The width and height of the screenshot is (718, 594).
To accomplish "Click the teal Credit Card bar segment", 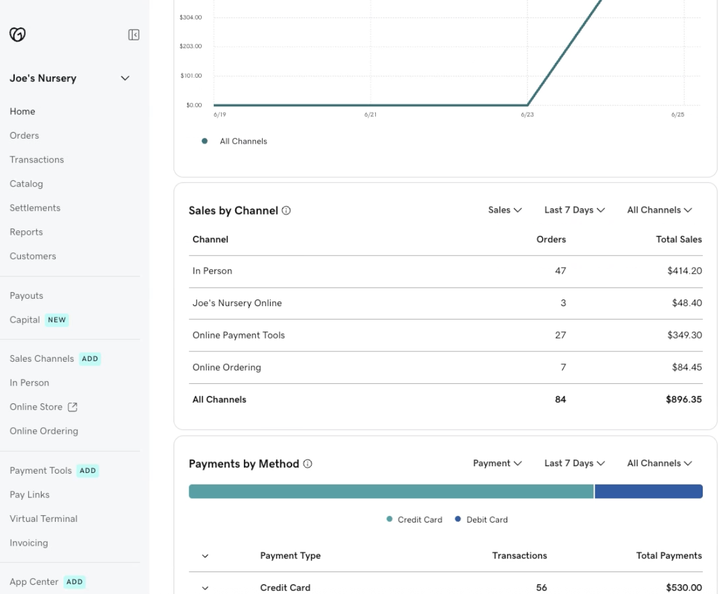I will (391, 491).
